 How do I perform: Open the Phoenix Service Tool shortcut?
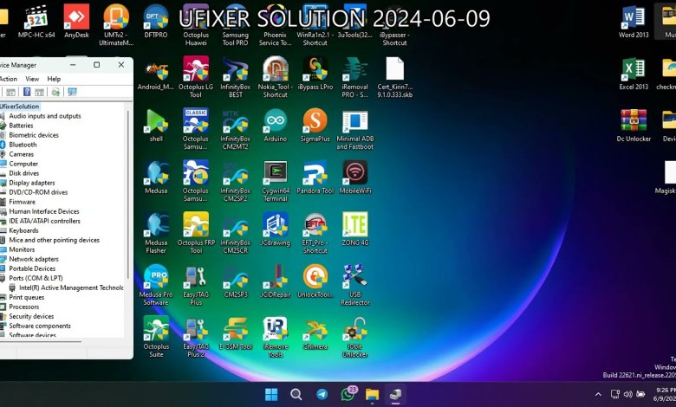(x=275, y=24)
